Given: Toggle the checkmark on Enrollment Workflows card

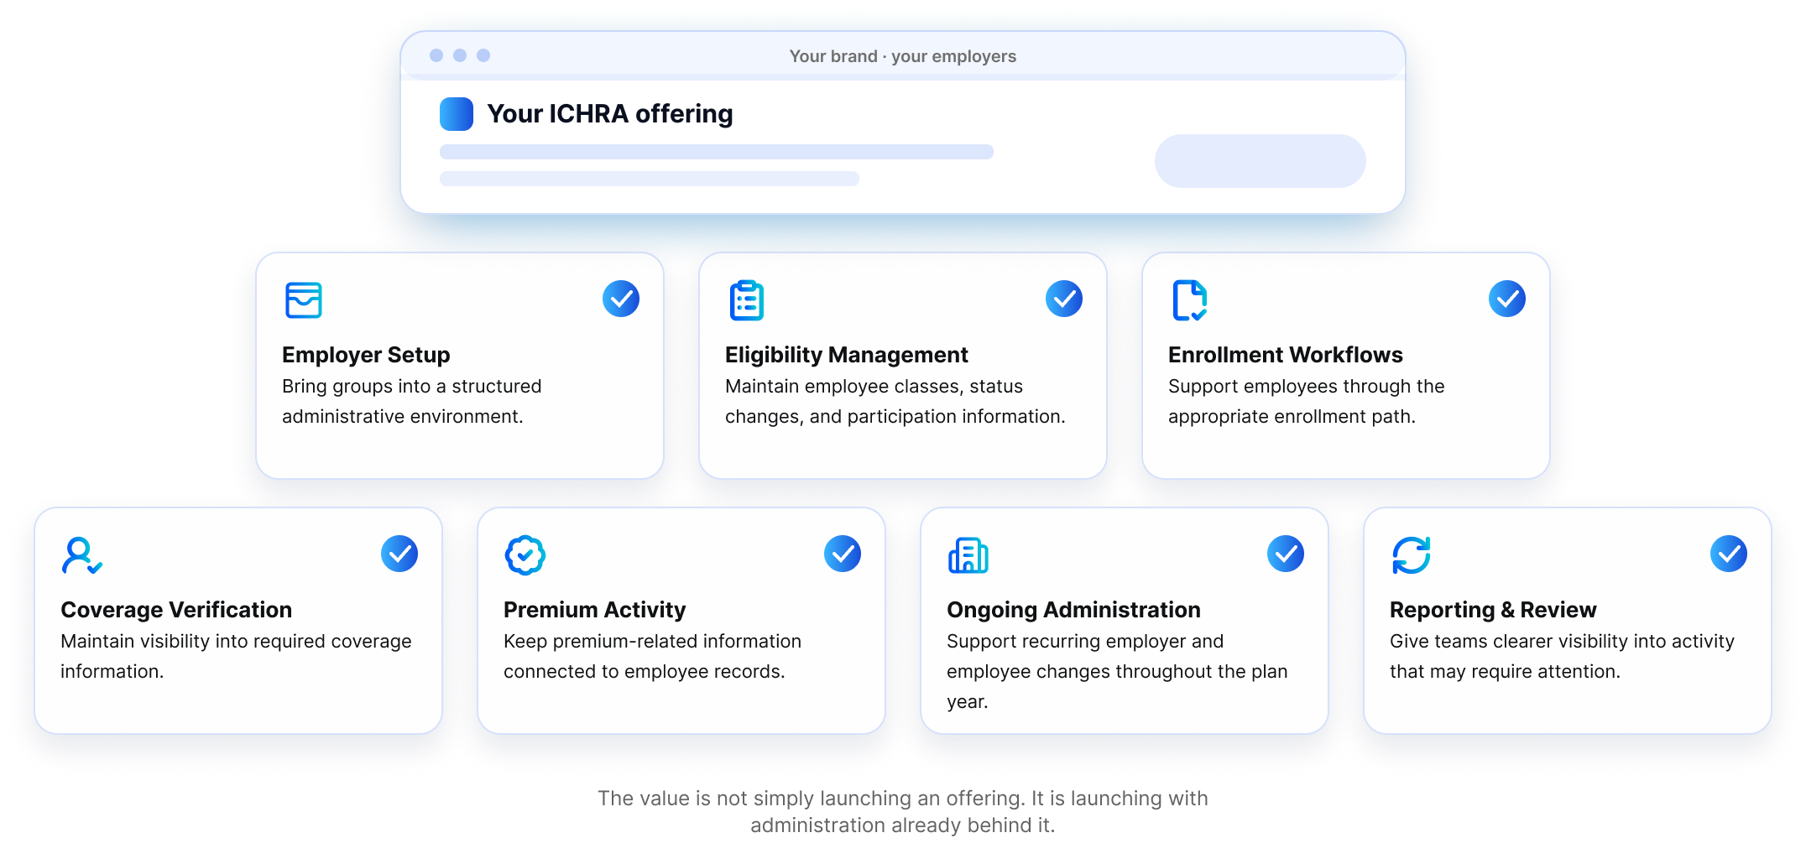Looking at the screenshot, I should coord(1507,299).
